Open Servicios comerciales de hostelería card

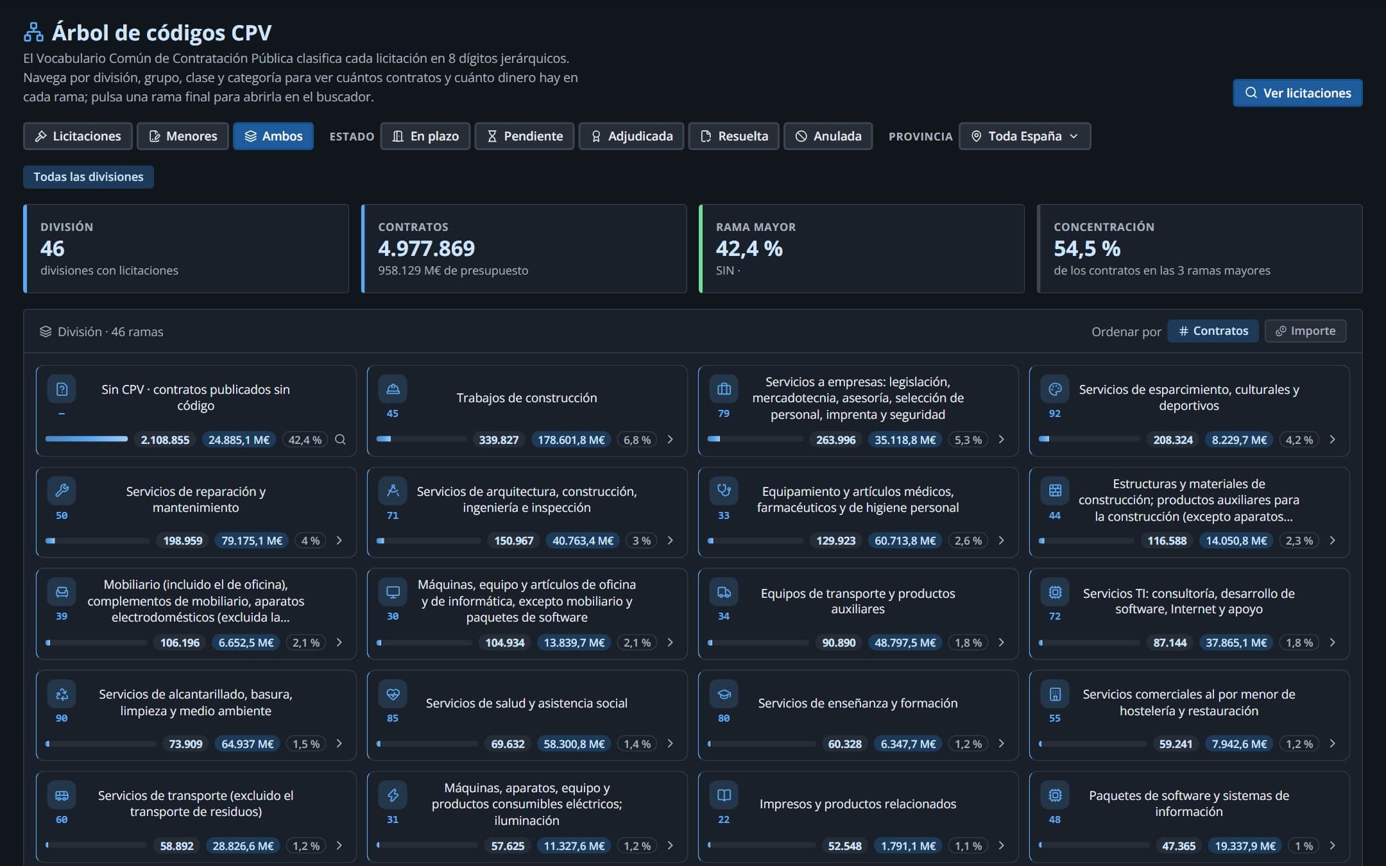pyautogui.click(x=1189, y=715)
